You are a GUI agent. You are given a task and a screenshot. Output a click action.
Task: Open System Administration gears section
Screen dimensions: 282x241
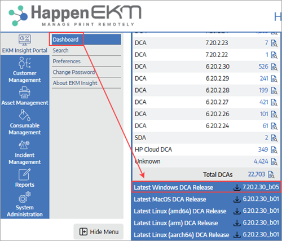[x=25, y=204]
